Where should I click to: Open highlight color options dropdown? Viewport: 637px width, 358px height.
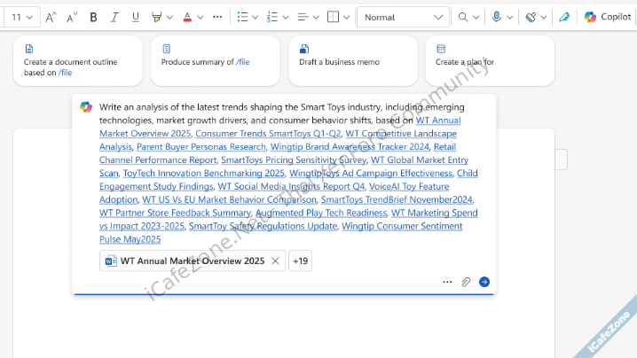[169, 17]
